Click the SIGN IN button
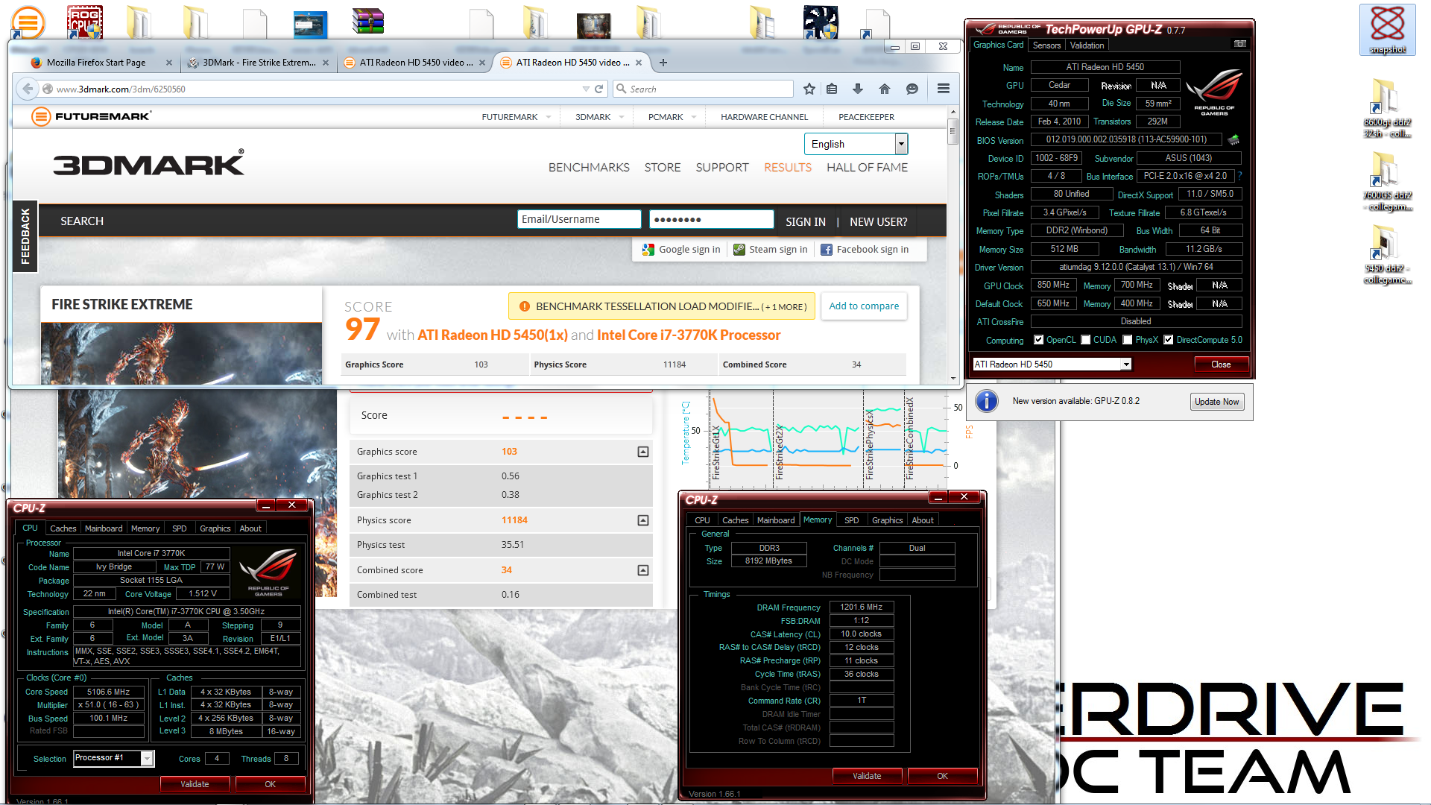The image size is (1431, 805). point(805,221)
